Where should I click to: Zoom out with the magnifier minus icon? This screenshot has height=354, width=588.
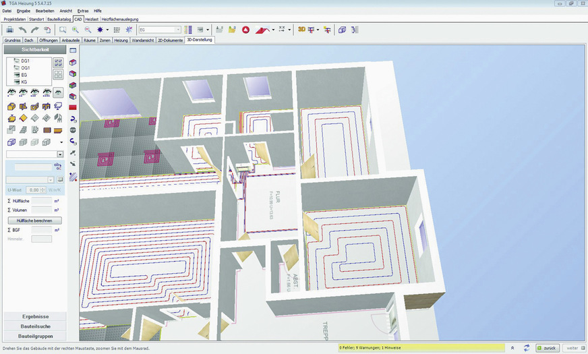[x=88, y=30]
